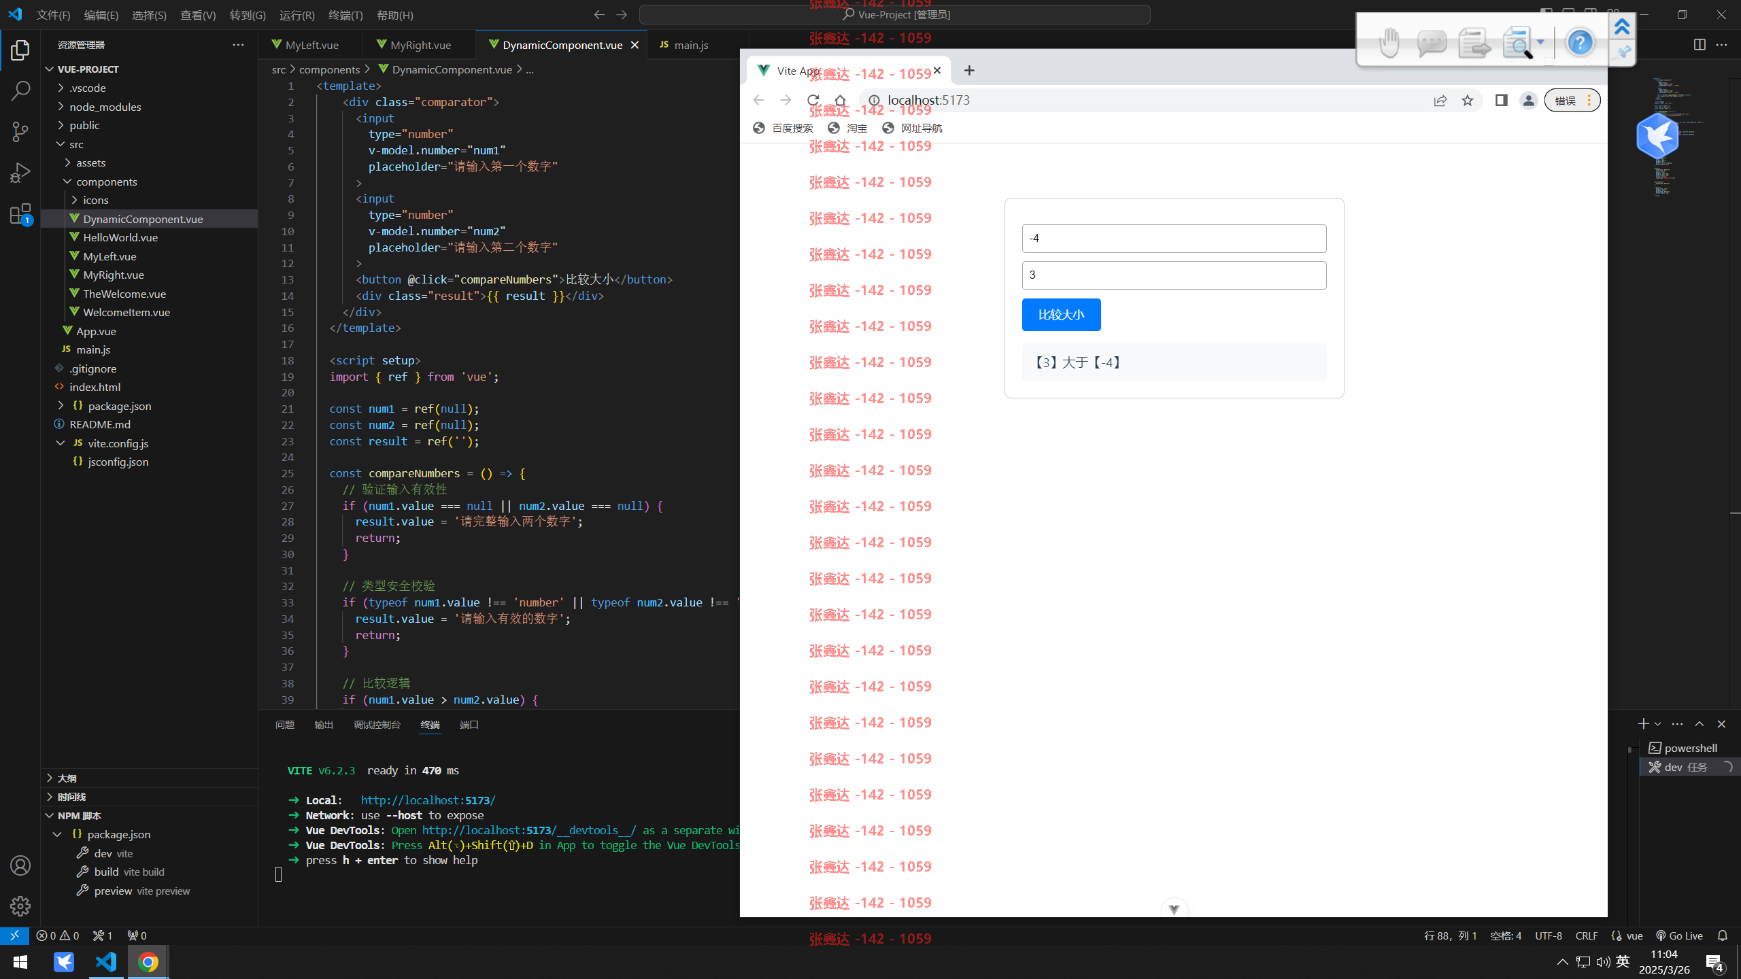Viewport: 1741px width, 979px height.
Task: Open the launch profile dropdown next to new terminal
Action: [1657, 724]
